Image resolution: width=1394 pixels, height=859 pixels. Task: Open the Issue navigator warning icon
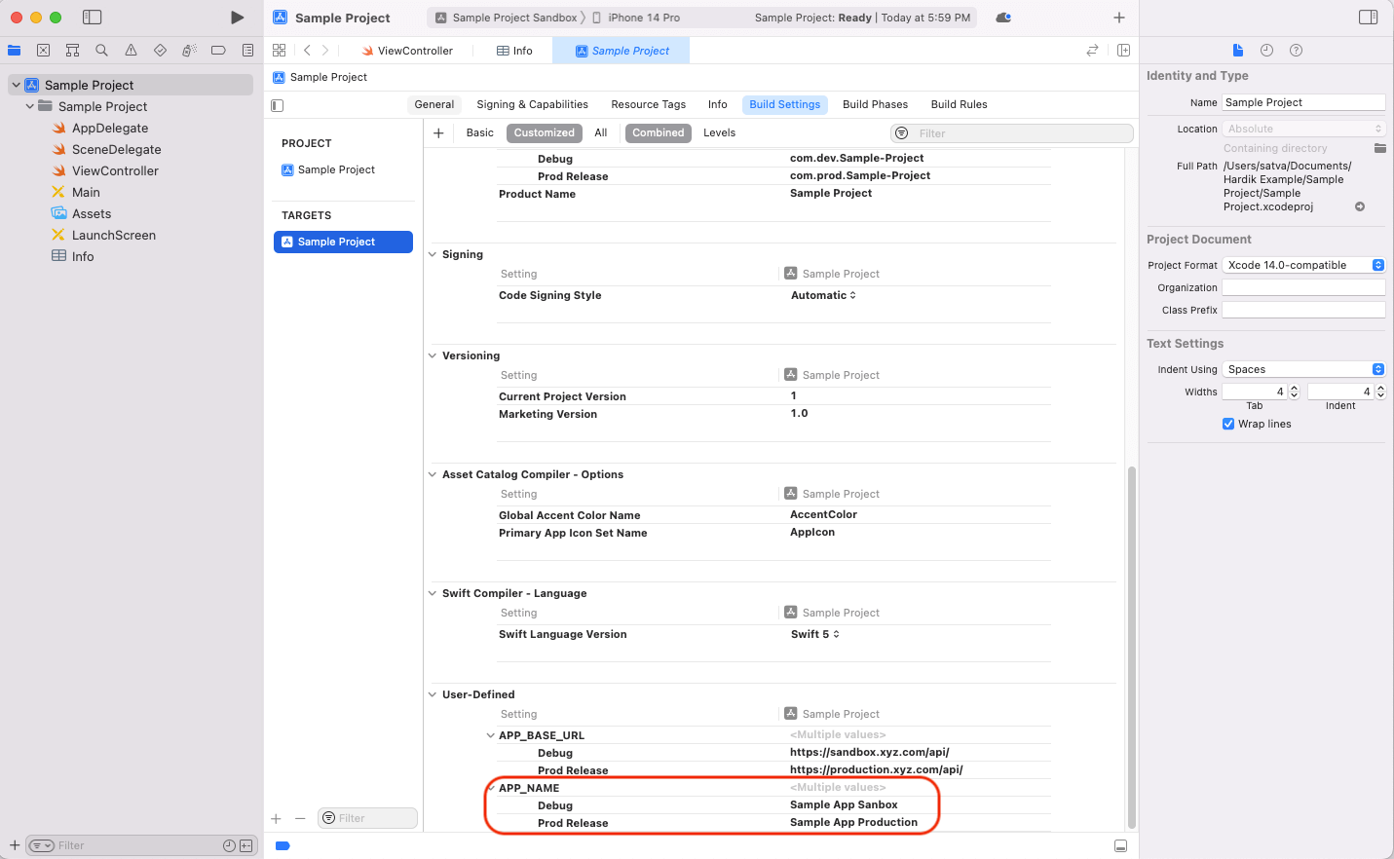pos(131,51)
